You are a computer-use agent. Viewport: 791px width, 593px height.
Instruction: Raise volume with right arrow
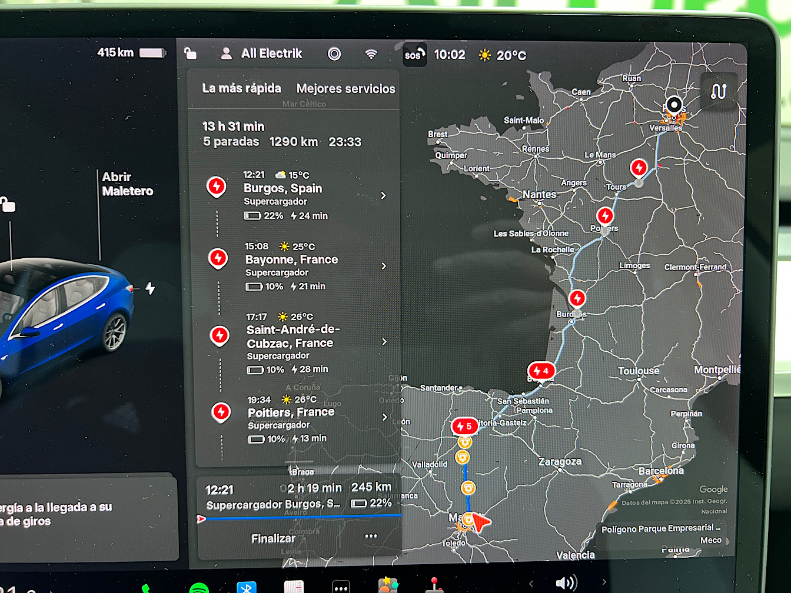tap(603, 582)
